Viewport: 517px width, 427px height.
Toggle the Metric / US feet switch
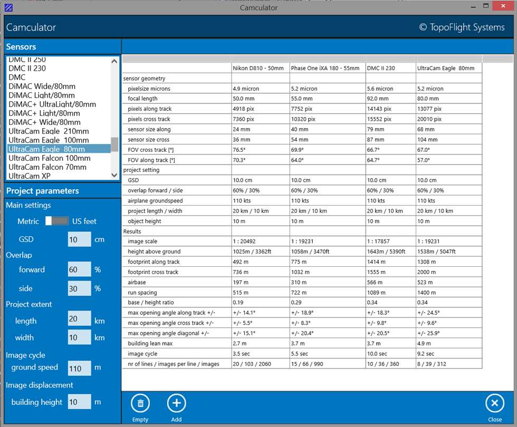coord(57,221)
